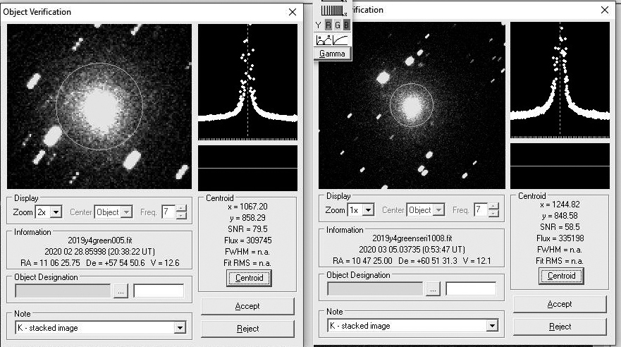Expand the Note dropdown in right dialog
The image size is (621, 347).
tap(492, 326)
